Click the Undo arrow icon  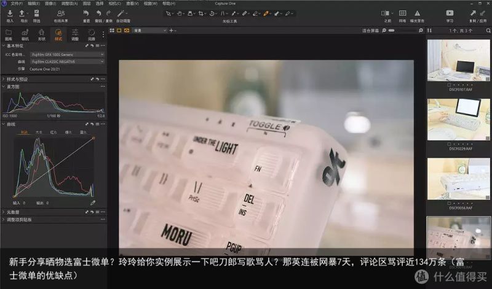tap(98, 13)
